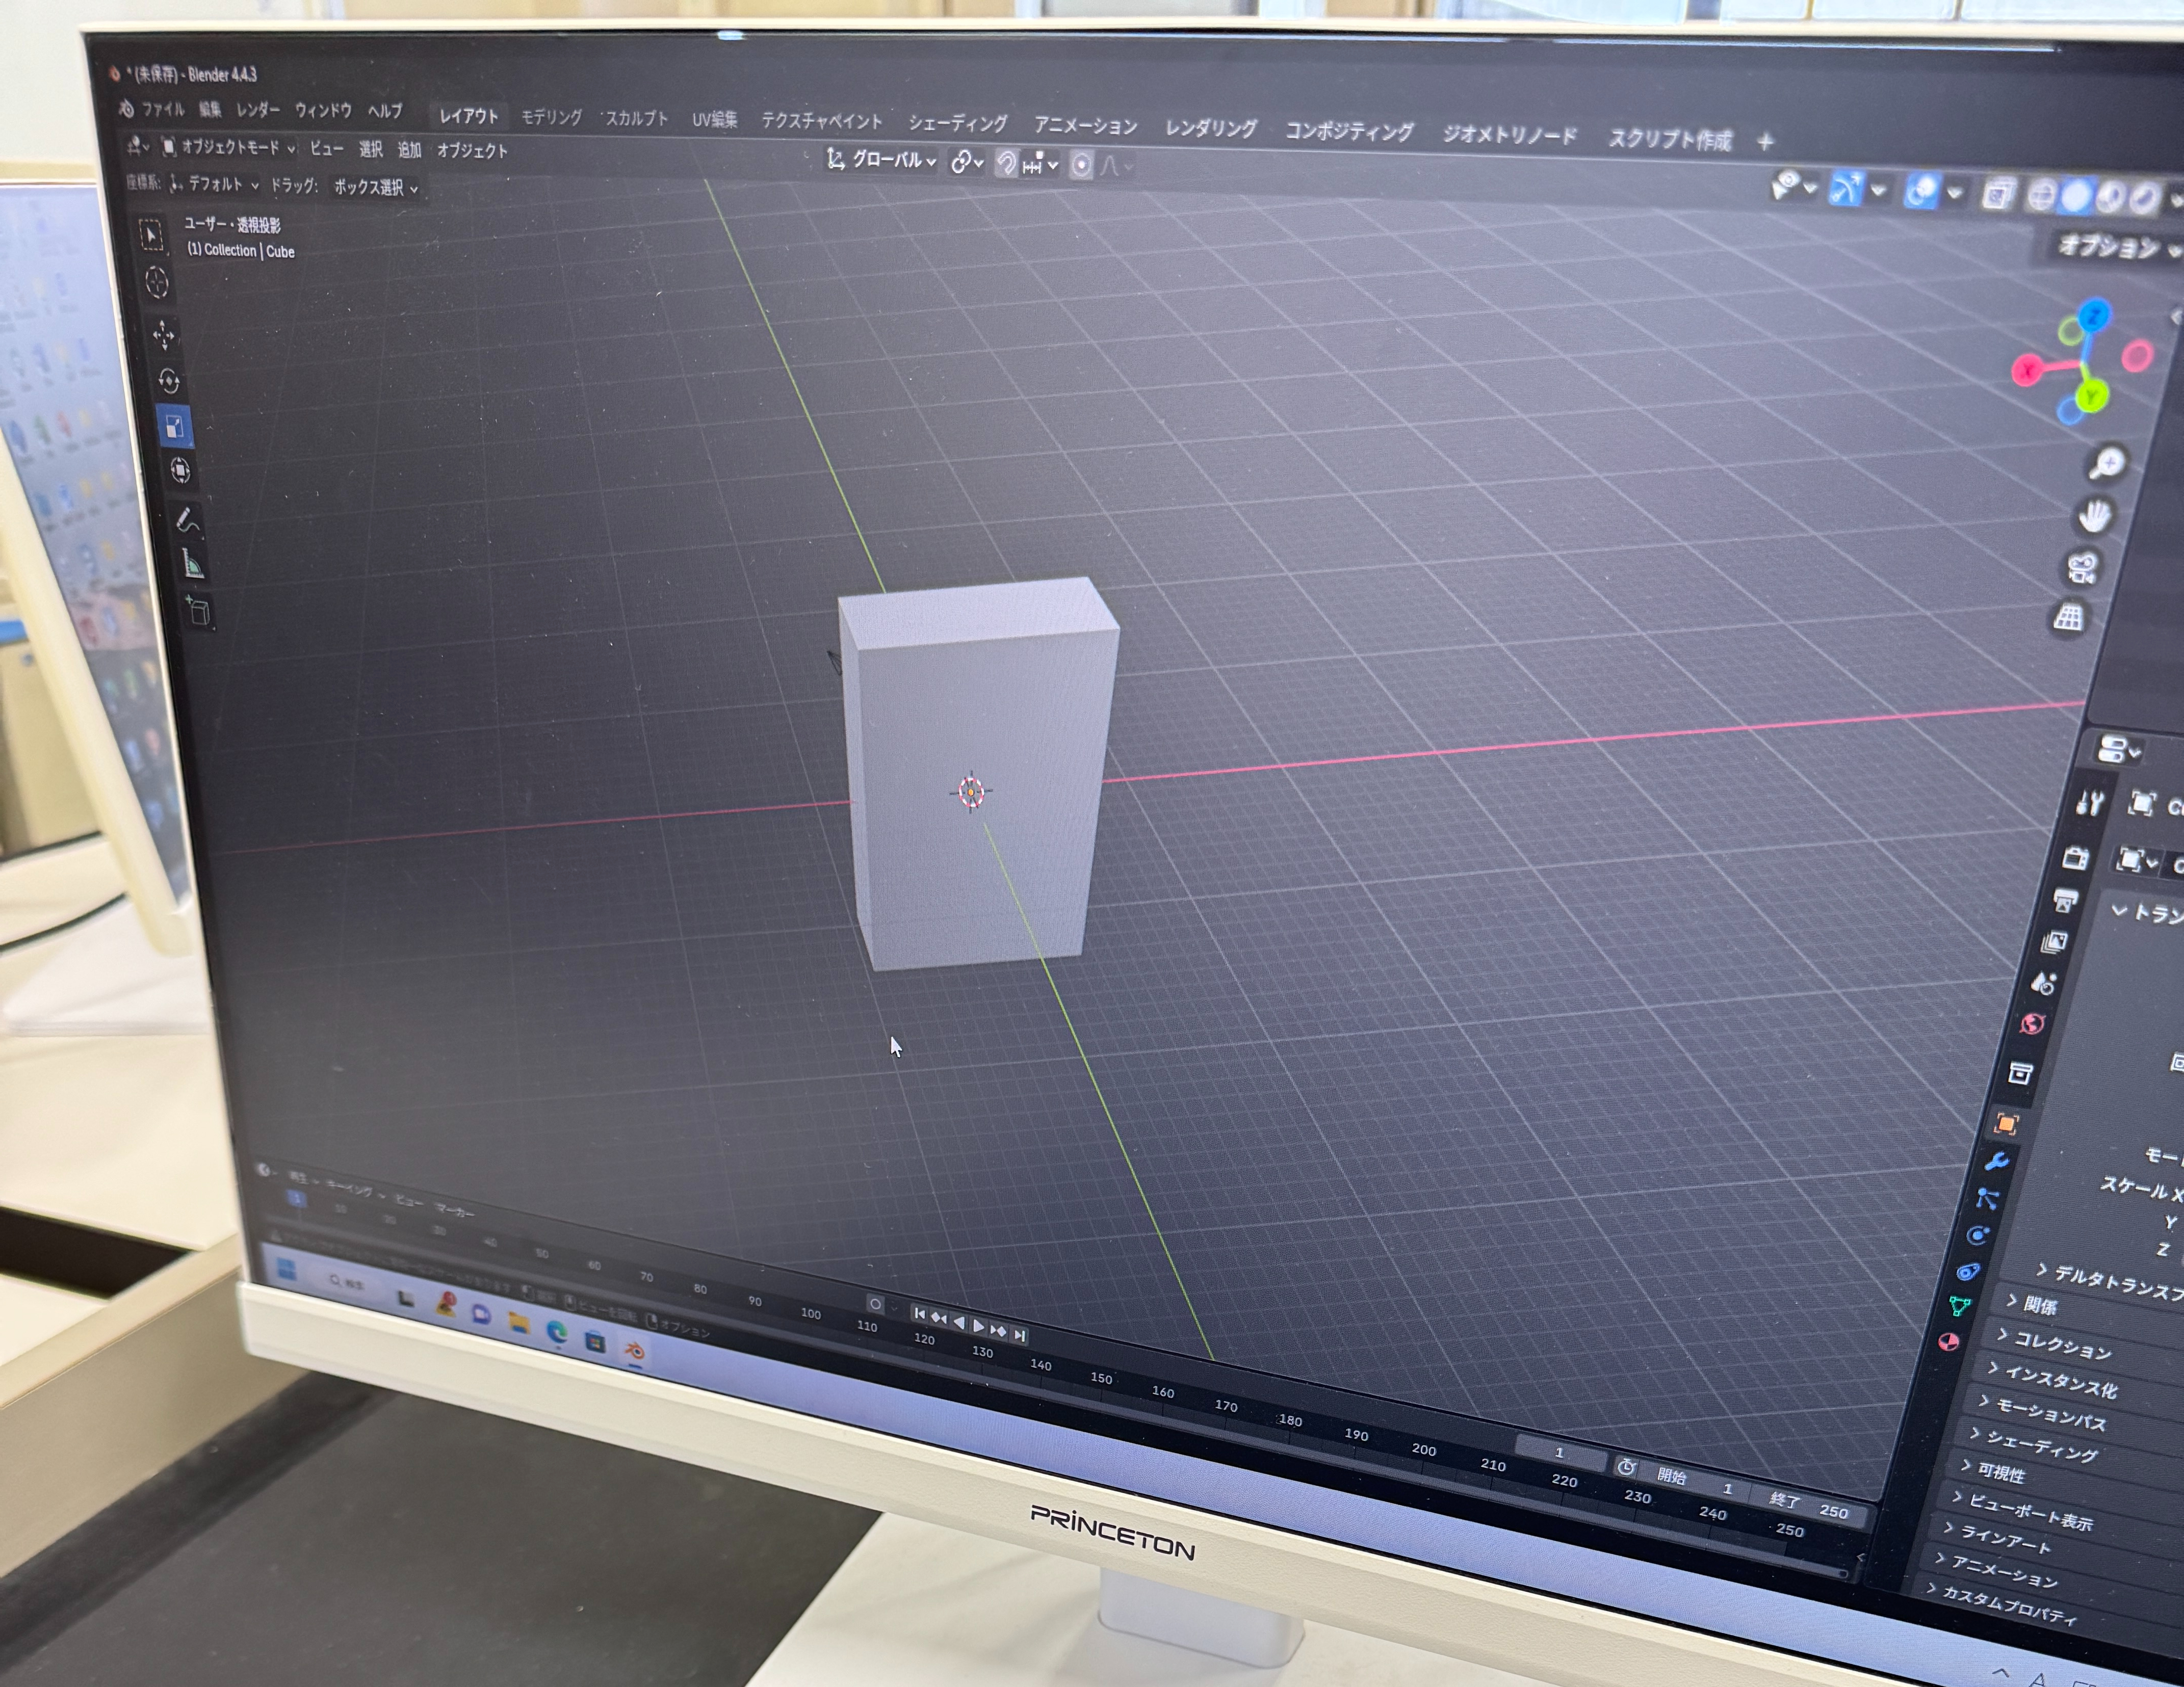The height and width of the screenshot is (1687, 2184).
Task: Open the グローバル orientation dropdown
Action: pos(881,160)
